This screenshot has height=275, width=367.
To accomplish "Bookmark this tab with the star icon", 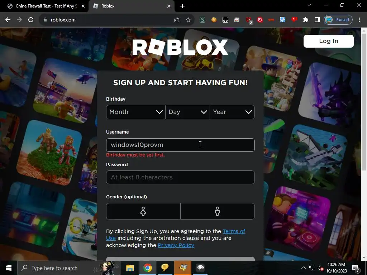I will (188, 20).
